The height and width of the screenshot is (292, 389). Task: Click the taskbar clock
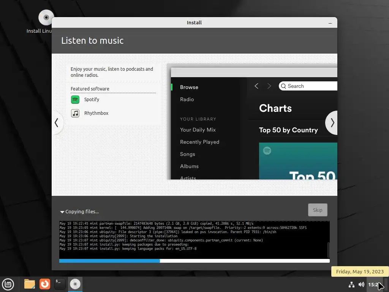point(375,284)
